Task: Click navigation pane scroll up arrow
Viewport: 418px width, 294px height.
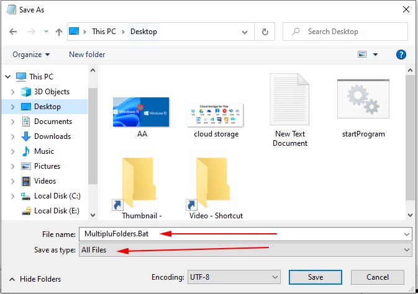Action: pyautogui.click(x=93, y=70)
